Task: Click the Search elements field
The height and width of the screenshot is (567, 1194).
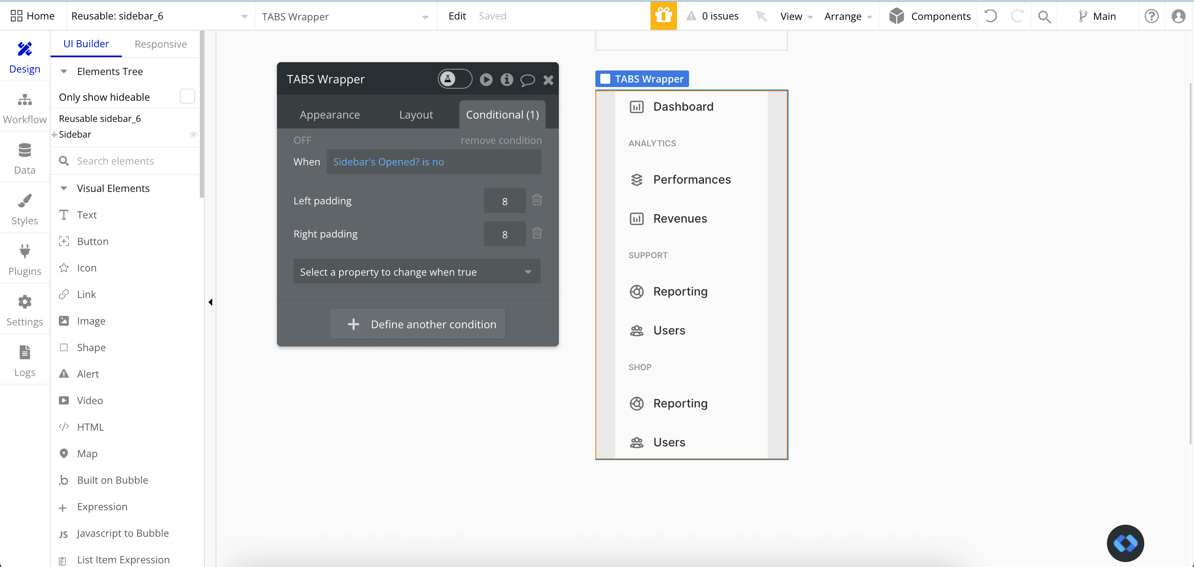Action: click(x=125, y=161)
